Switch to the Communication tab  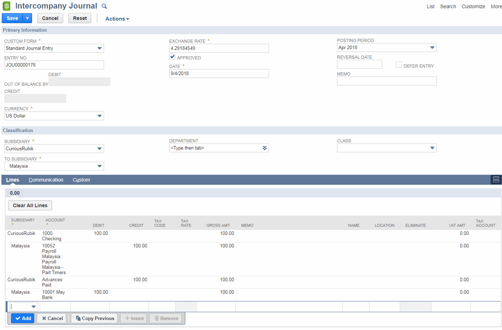46,180
